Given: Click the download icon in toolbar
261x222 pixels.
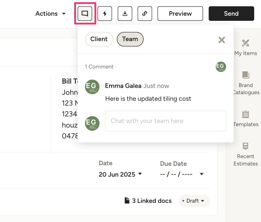Looking at the screenshot, I should point(125,14).
